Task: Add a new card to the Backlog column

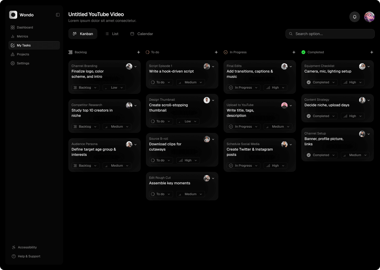Action: pos(139,52)
